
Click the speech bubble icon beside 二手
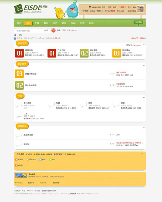(19, 115)
